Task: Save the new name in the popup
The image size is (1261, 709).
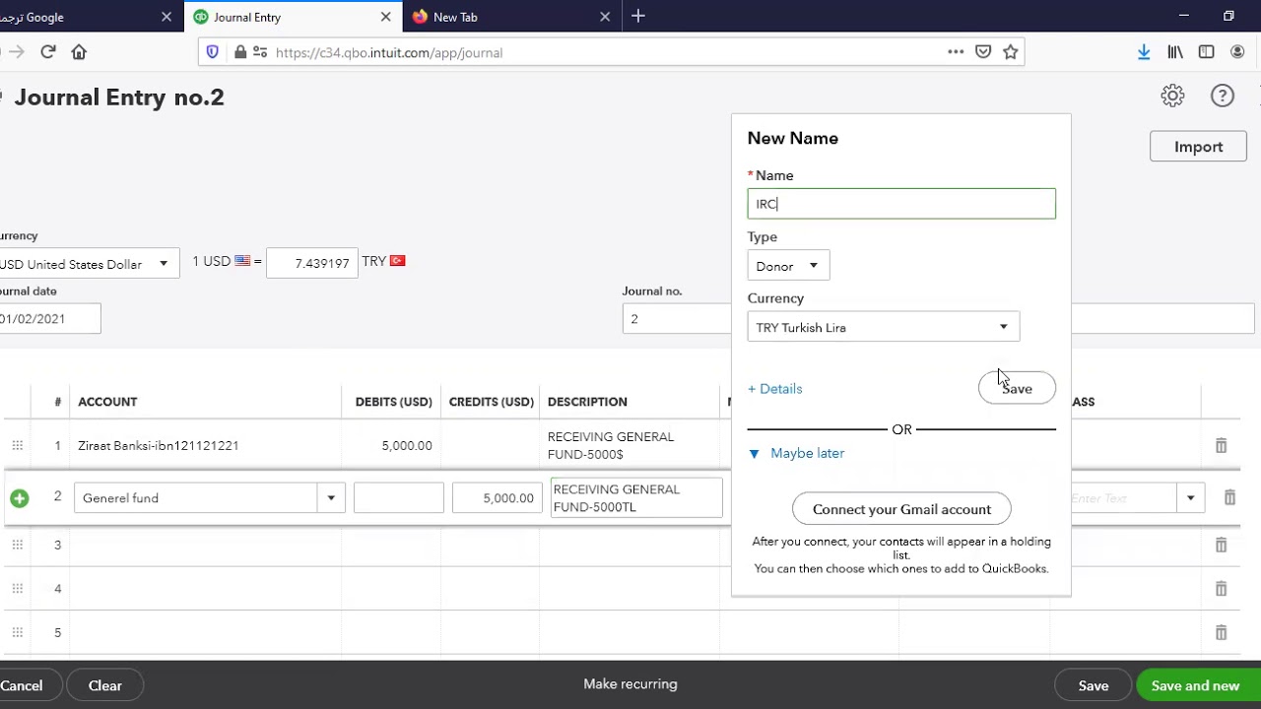Action: [x=1017, y=388]
